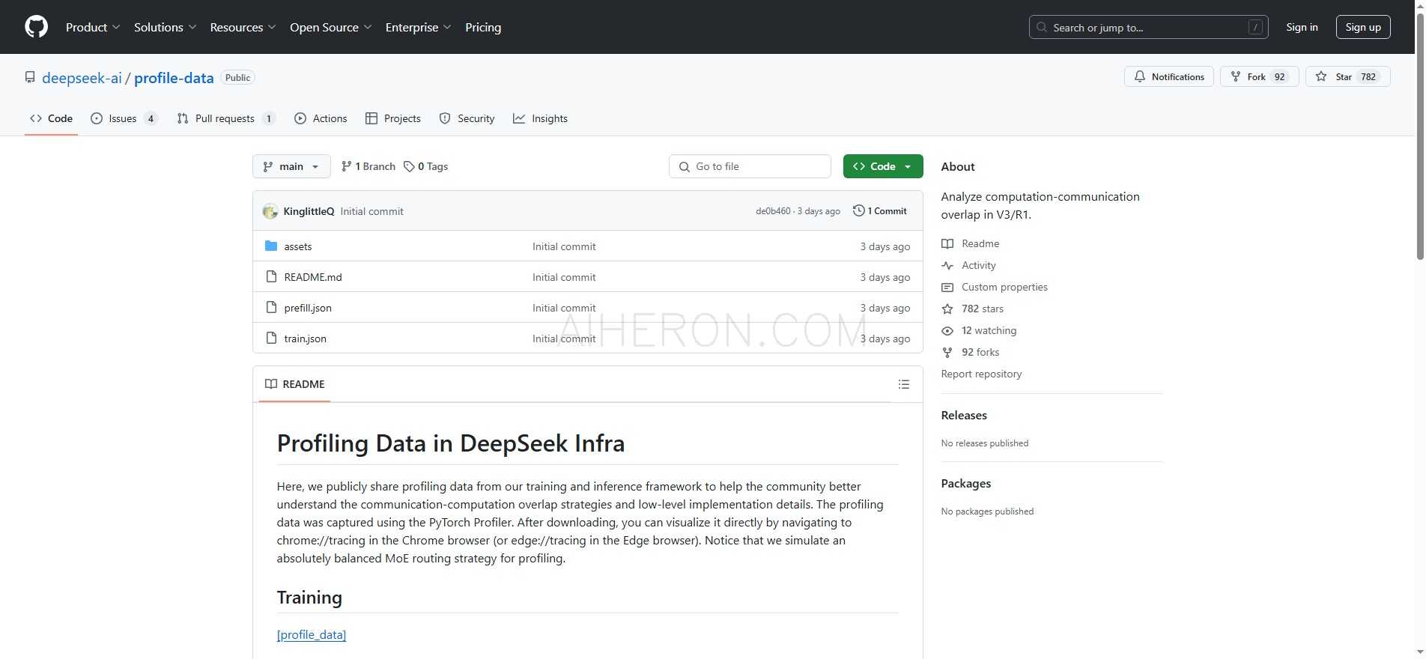Open the GitHub logo home link
The width and height of the screenshot is (1426, 659).
(36, 27)
